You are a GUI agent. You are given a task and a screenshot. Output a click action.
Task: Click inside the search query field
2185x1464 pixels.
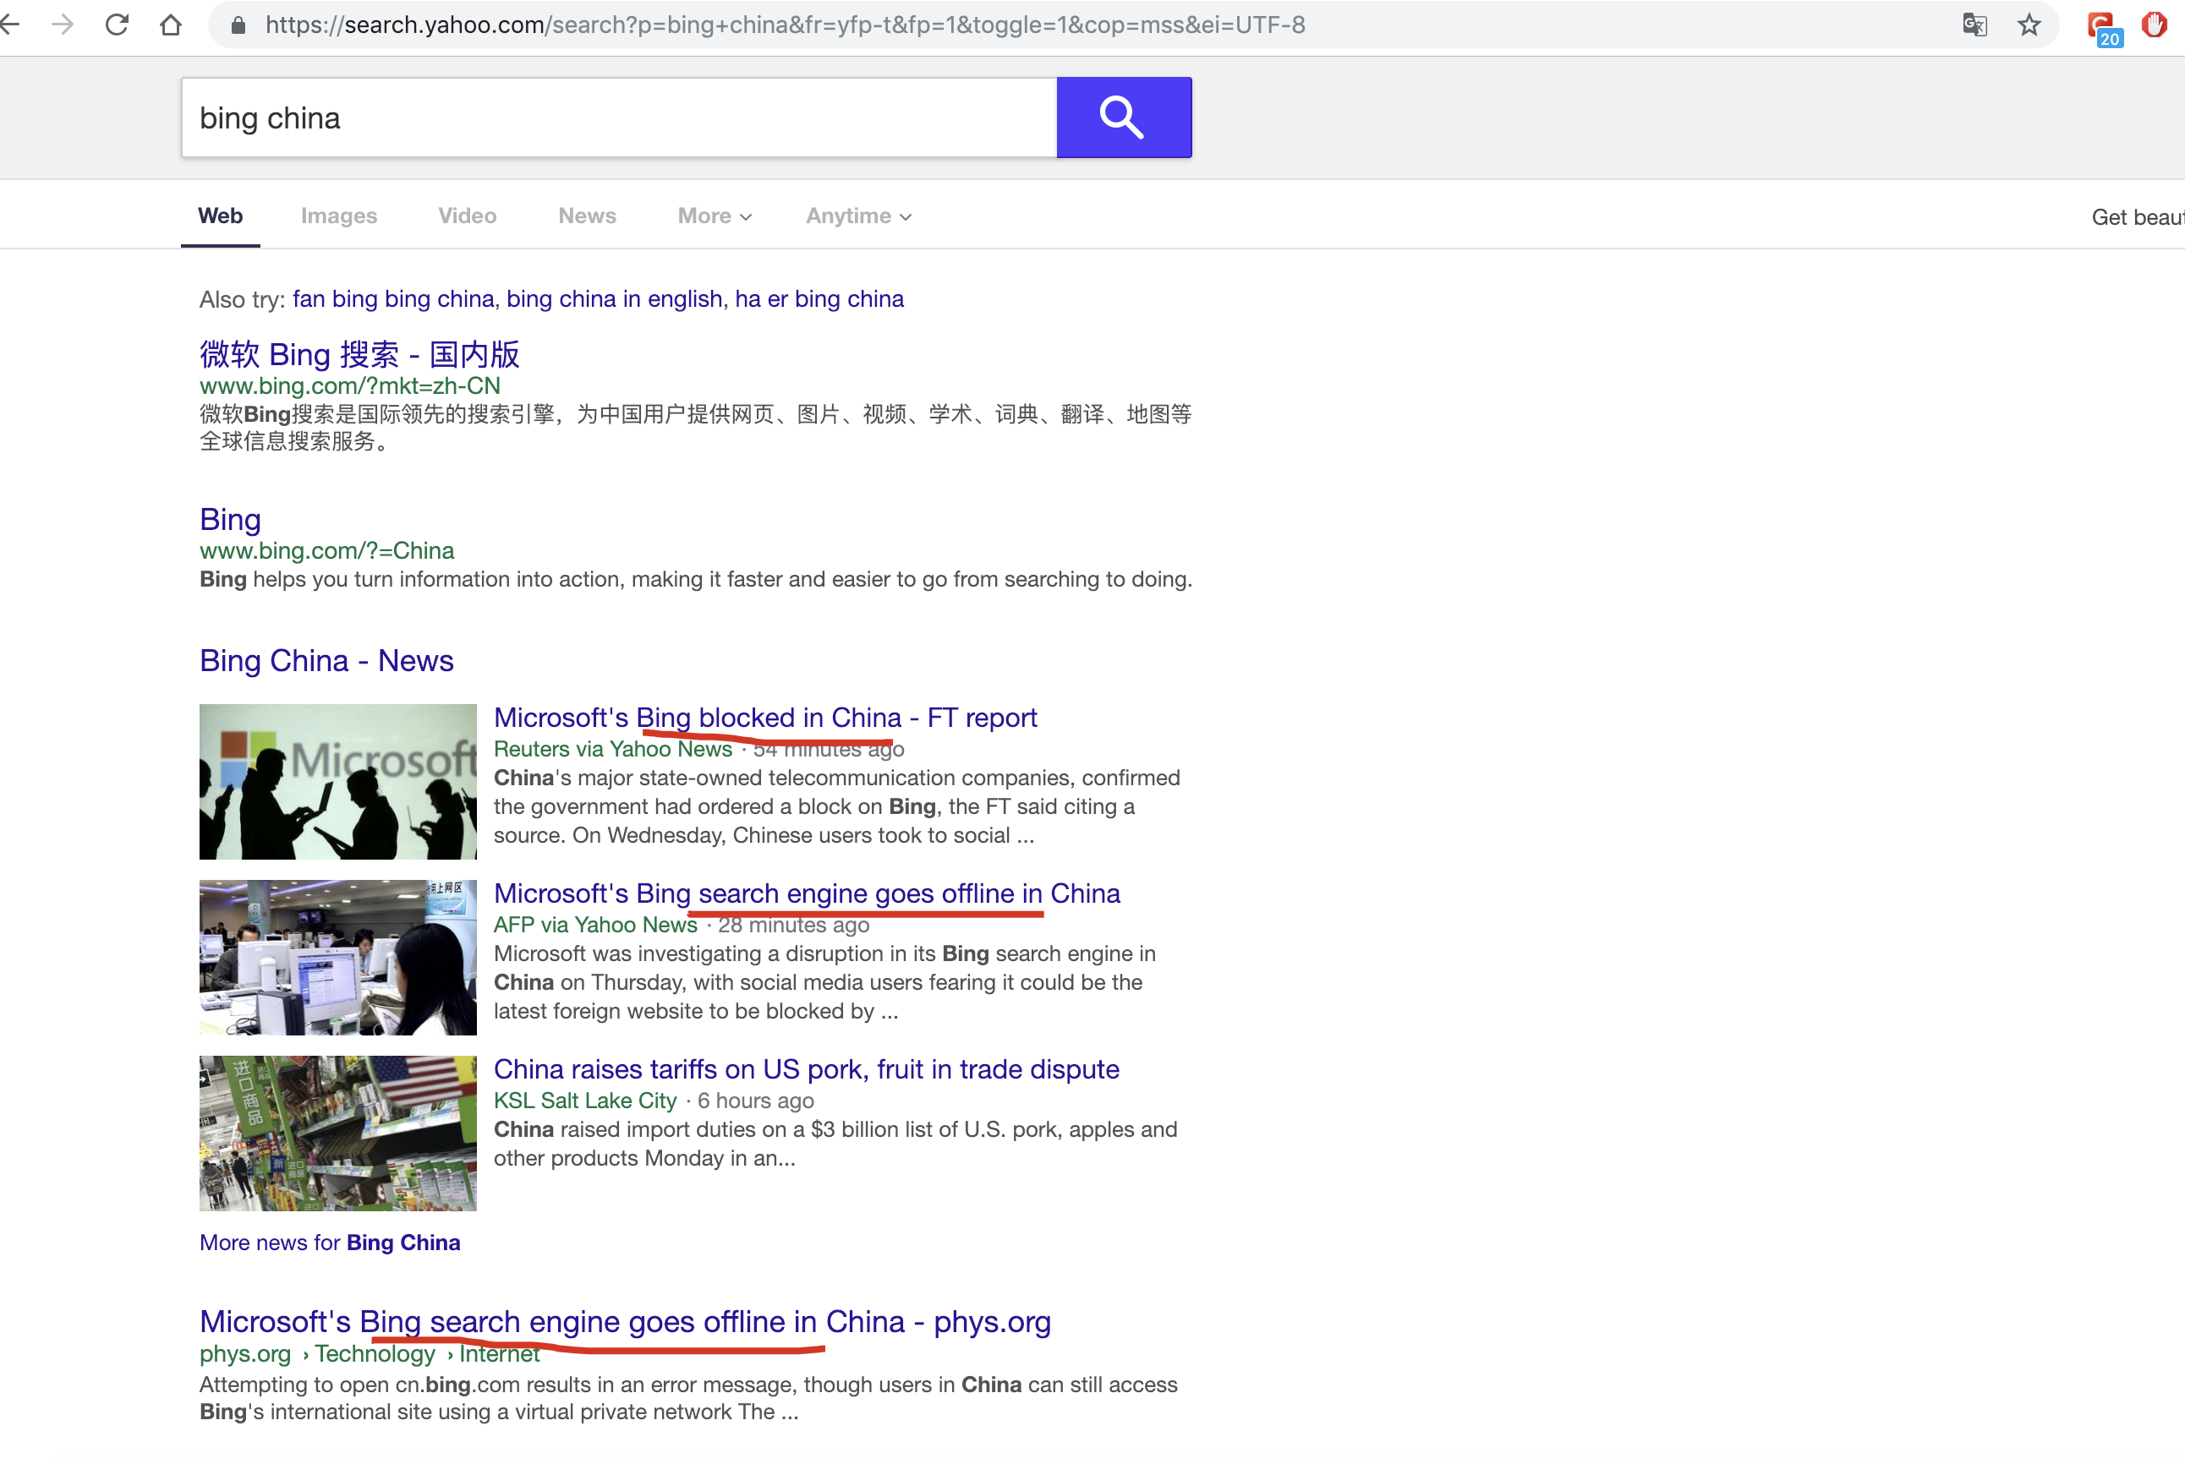click(616, 117)
